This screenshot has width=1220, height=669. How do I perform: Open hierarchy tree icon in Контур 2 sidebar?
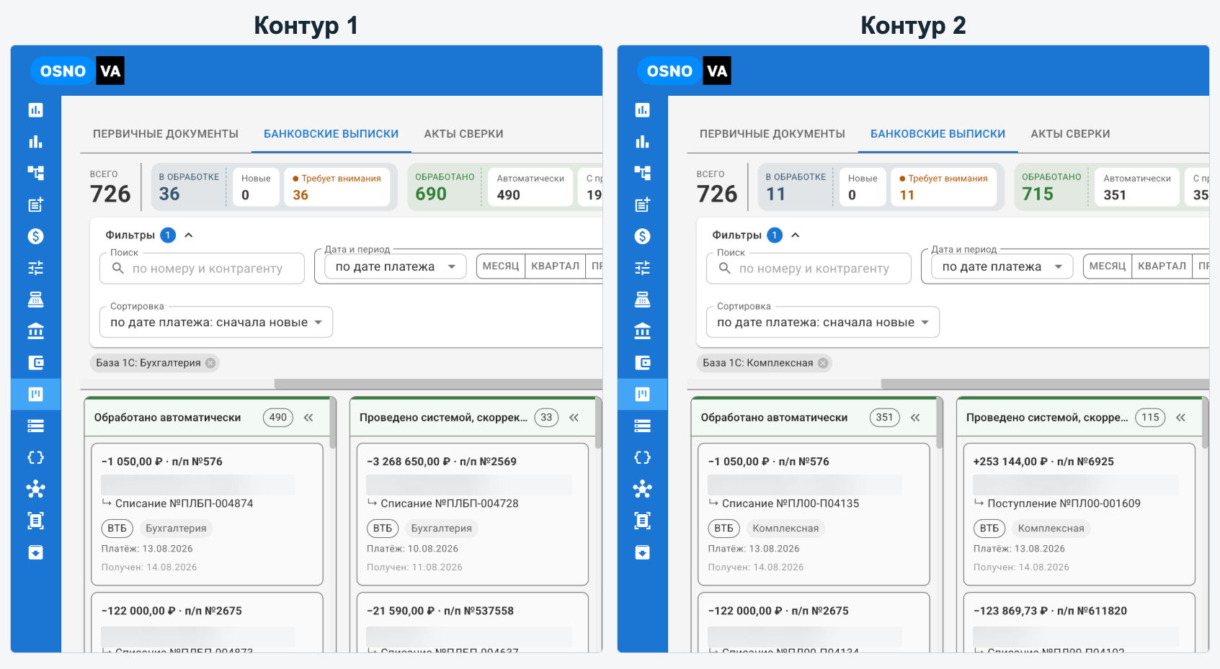point(642,173)
